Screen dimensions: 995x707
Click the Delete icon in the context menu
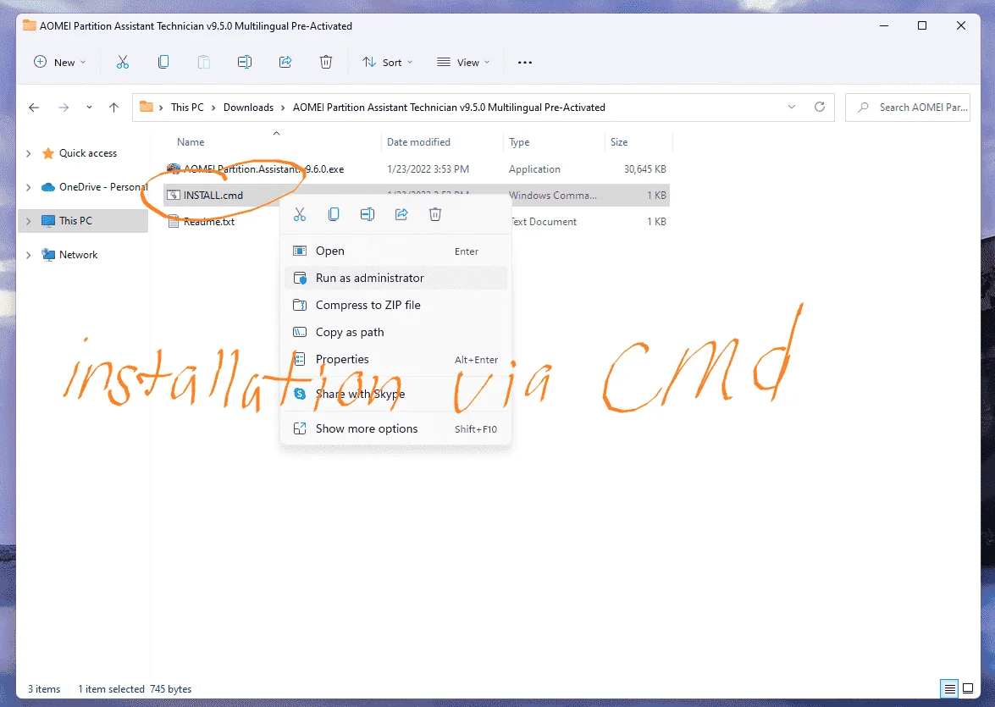[x=434, y=214]
